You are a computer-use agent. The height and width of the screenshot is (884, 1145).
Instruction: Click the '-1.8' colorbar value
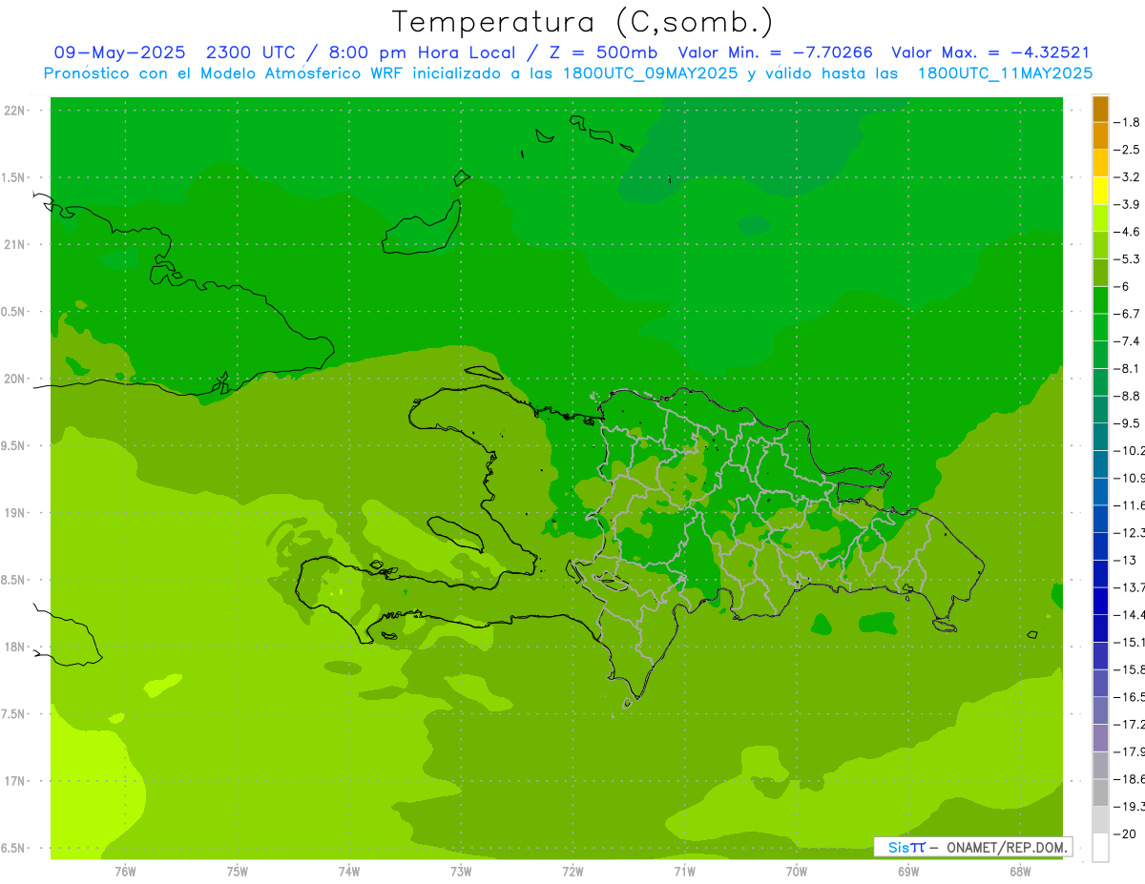(1127, 122)
